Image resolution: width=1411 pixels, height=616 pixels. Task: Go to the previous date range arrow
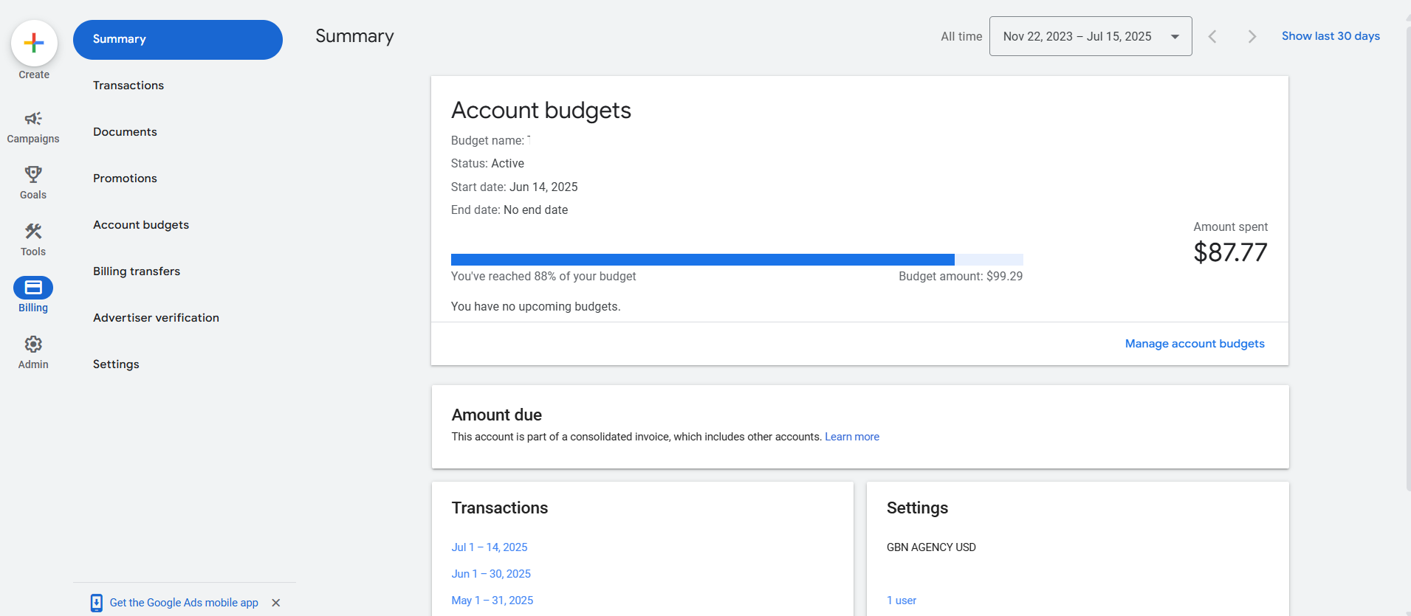(x=1212, y=36)
